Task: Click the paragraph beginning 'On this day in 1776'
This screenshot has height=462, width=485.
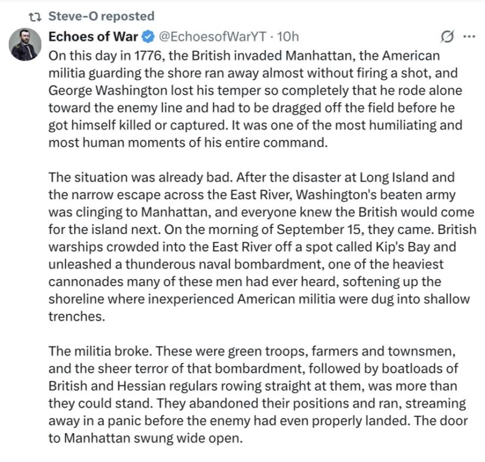Action: click(x=256, y=99)
